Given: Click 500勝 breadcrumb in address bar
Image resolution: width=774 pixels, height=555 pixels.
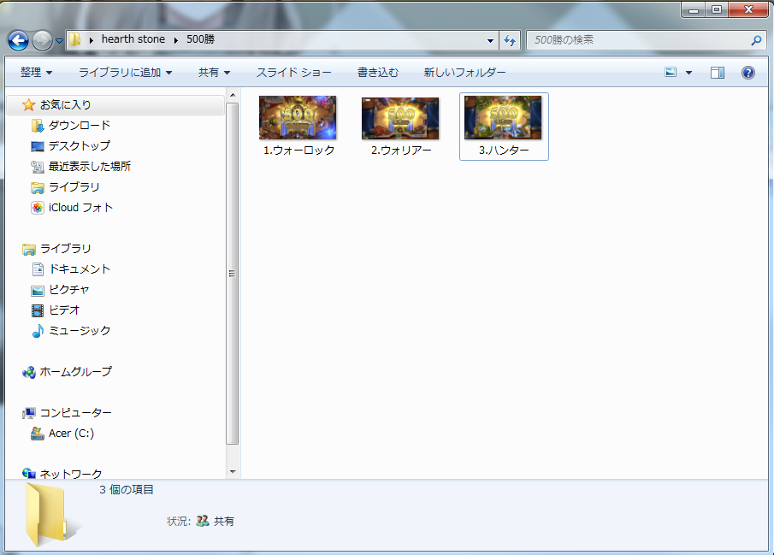Looking at the screenshot, I should [200, 39].
